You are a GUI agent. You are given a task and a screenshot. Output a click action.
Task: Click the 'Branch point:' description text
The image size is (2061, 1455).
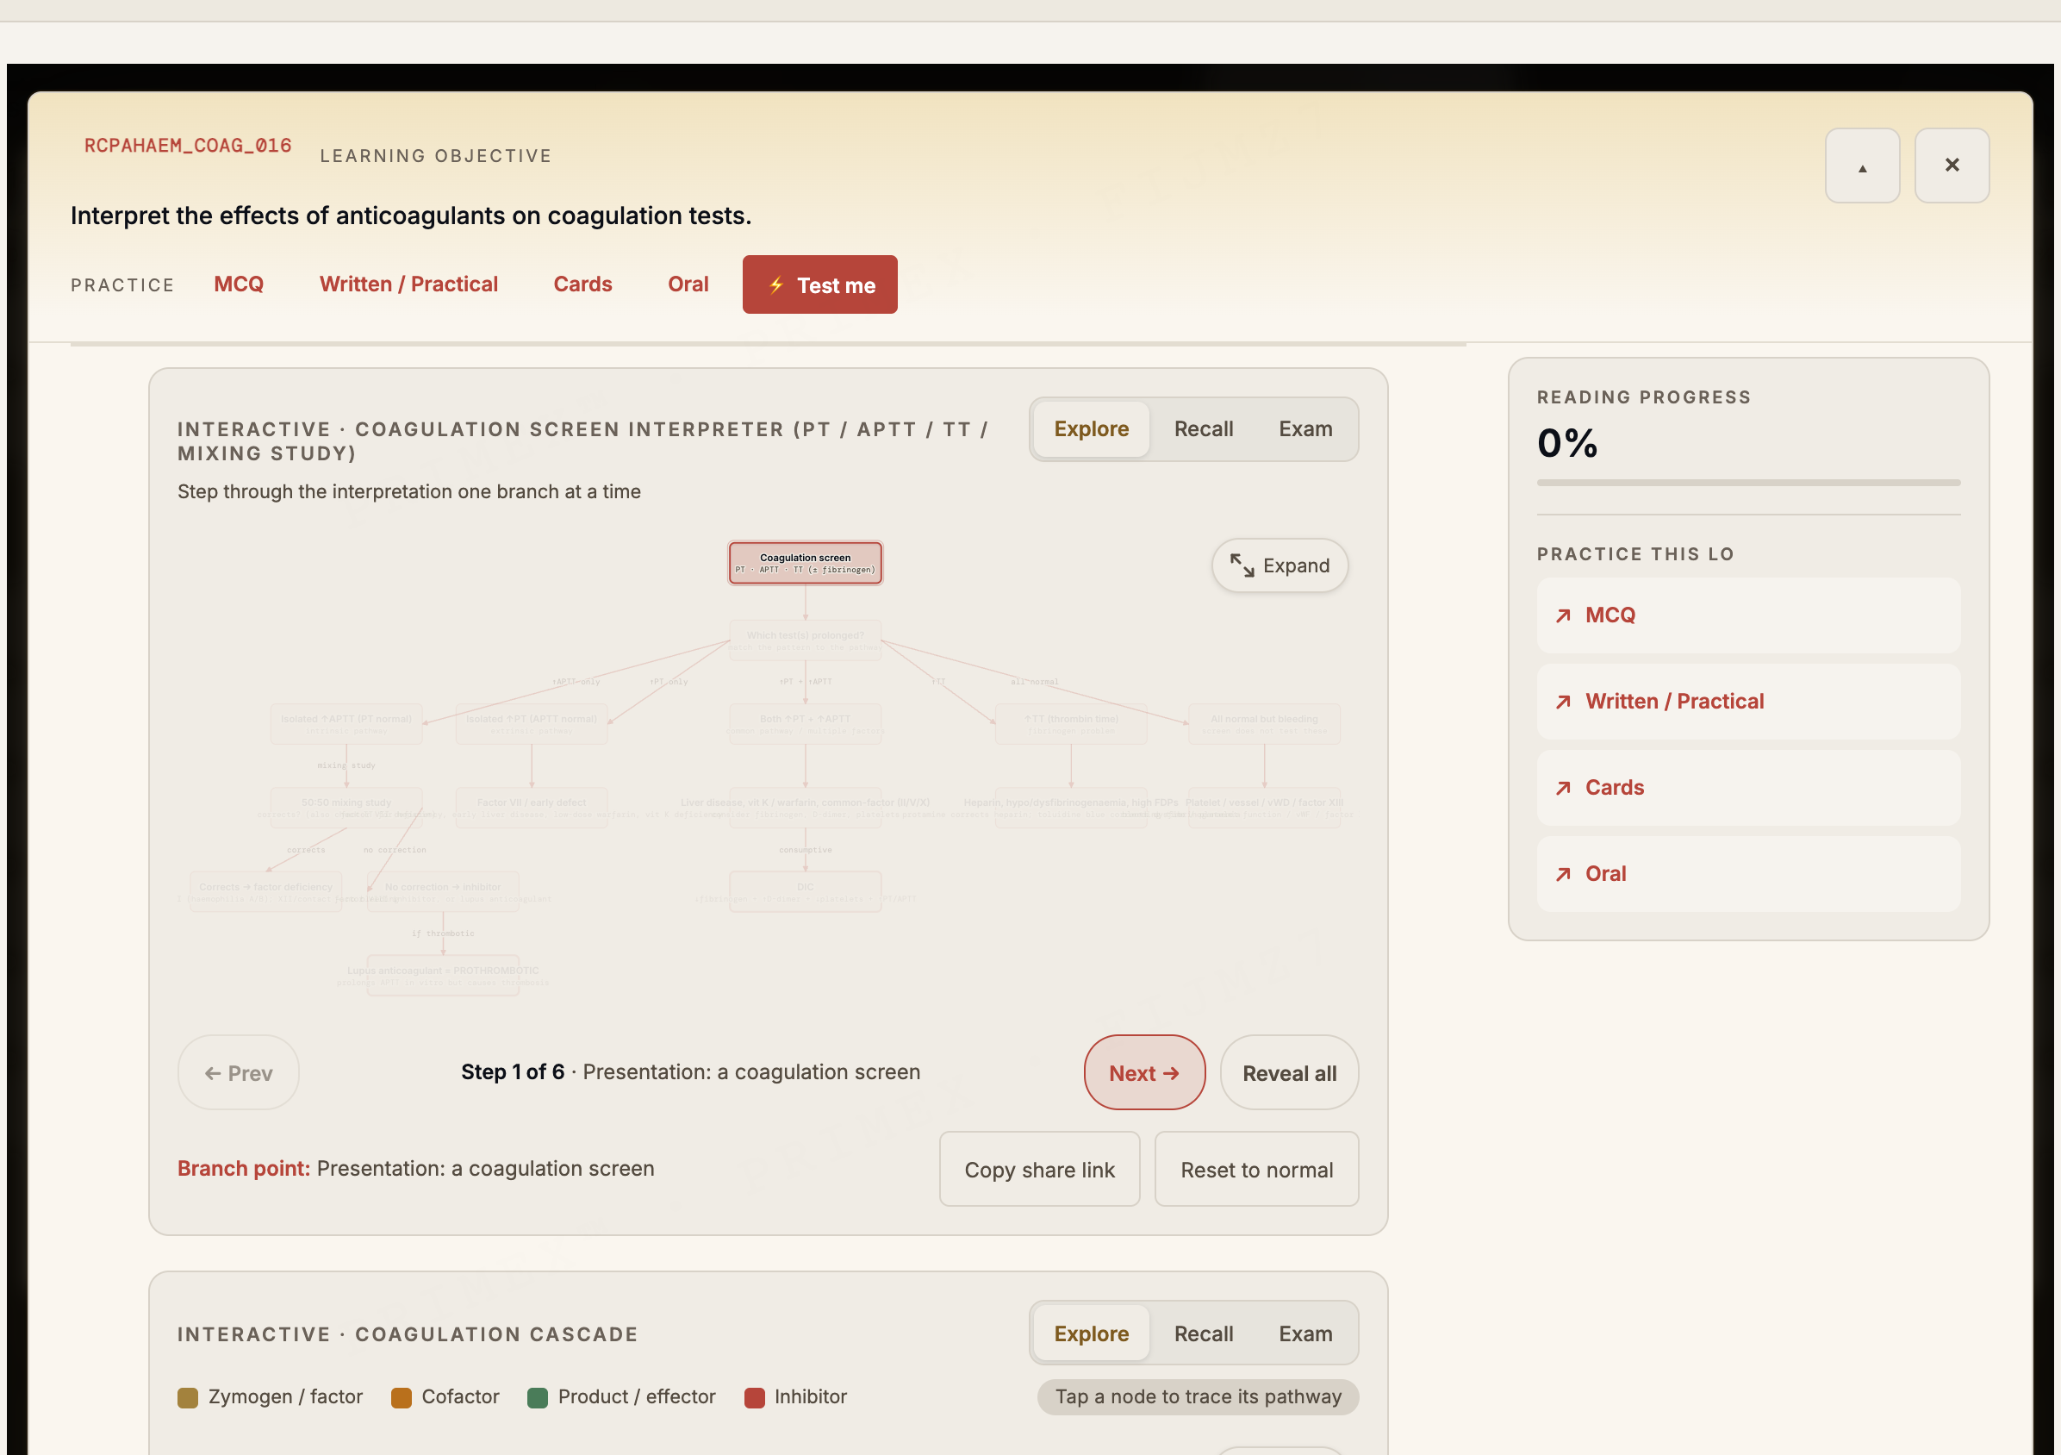pos(415,1169)
